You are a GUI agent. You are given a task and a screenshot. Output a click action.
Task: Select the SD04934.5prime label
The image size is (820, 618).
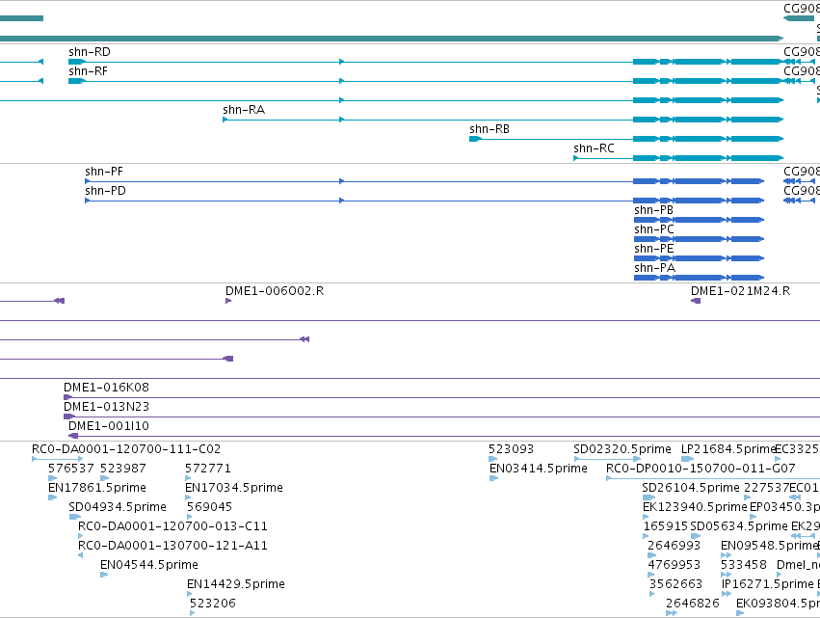click(118, 507)
